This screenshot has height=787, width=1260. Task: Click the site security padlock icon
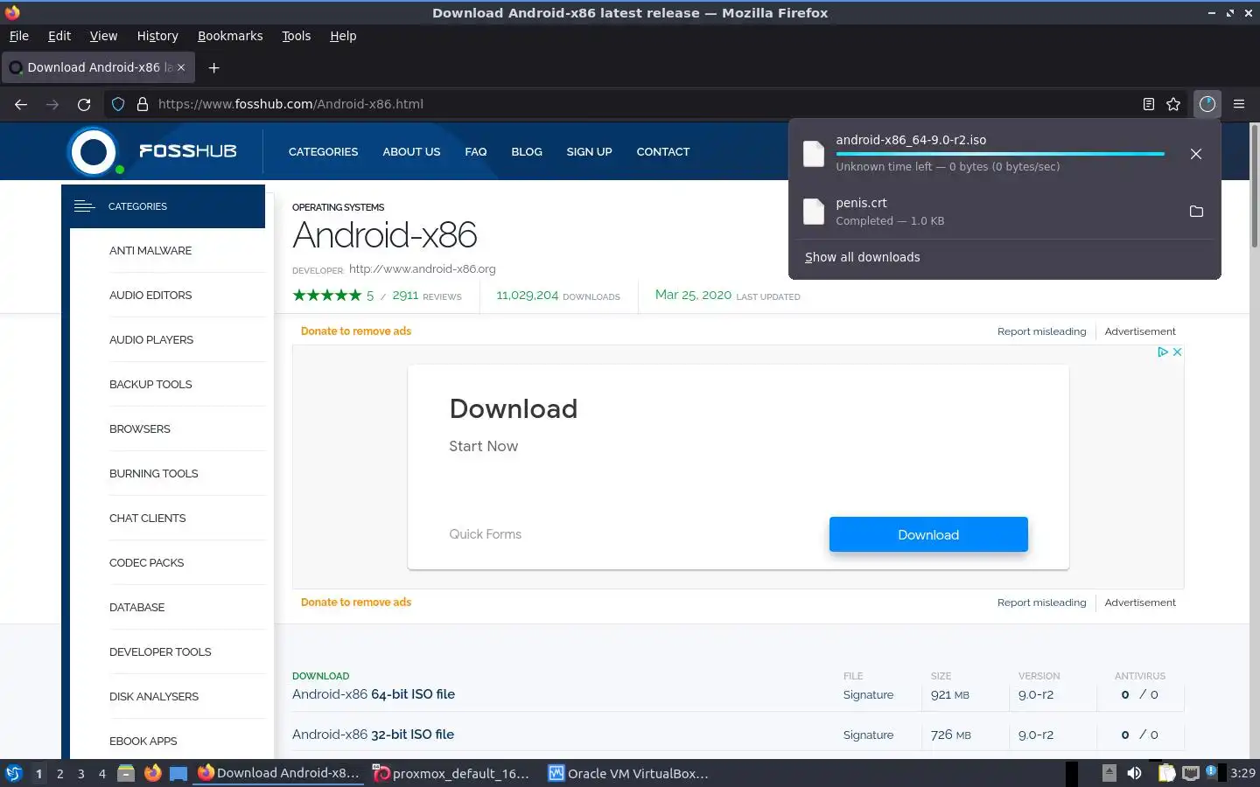click(x=142, y=104)
